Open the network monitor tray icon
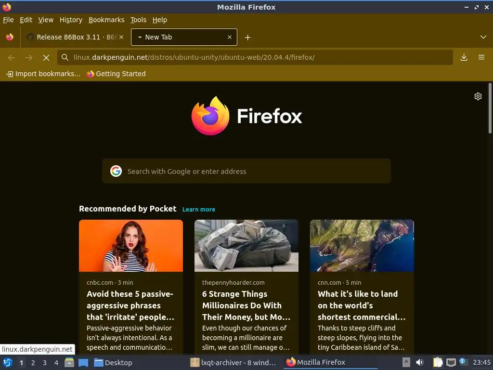Viewport: 493px width, 370px height. coord(451,362)
